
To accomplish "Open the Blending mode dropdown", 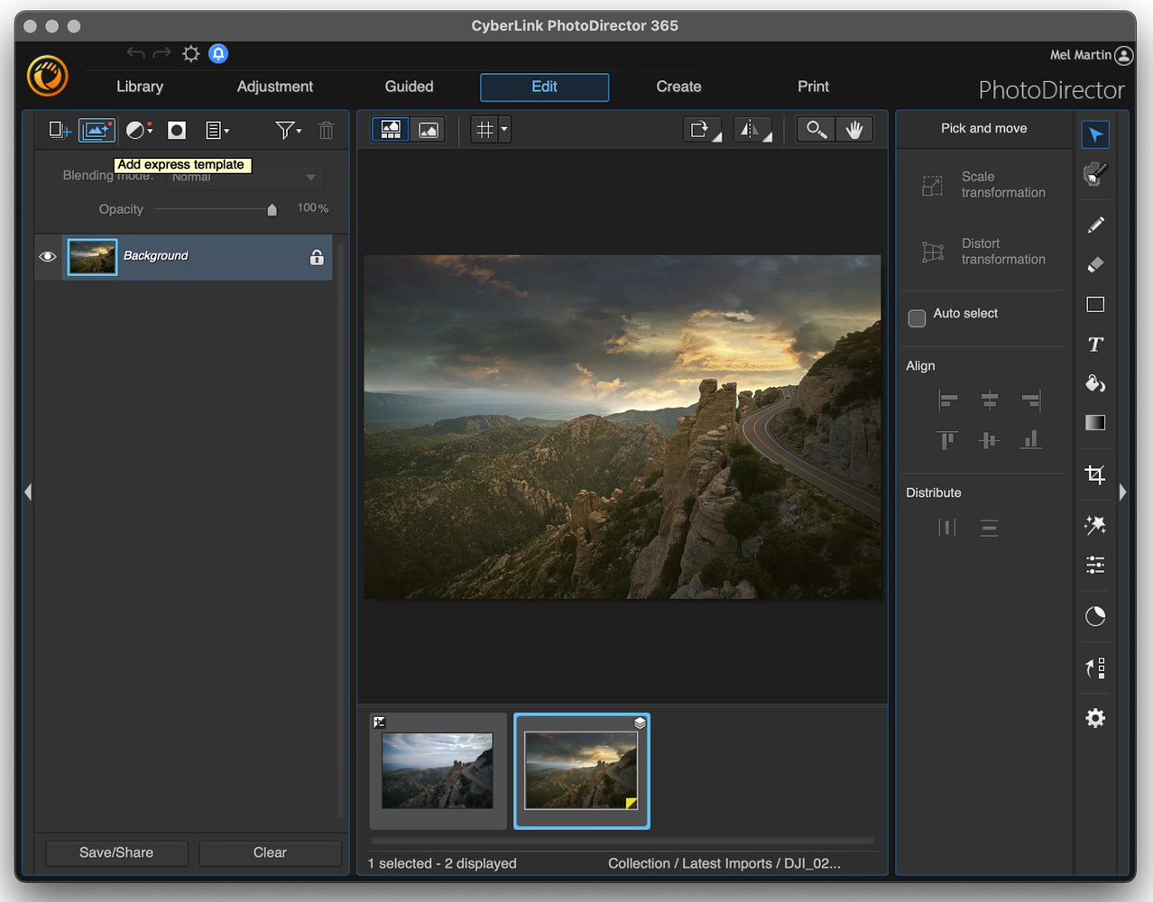I will pos(244,177).
